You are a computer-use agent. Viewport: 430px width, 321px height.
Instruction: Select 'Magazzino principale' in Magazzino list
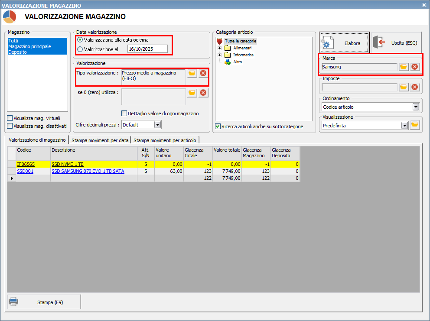click(37, 46)
